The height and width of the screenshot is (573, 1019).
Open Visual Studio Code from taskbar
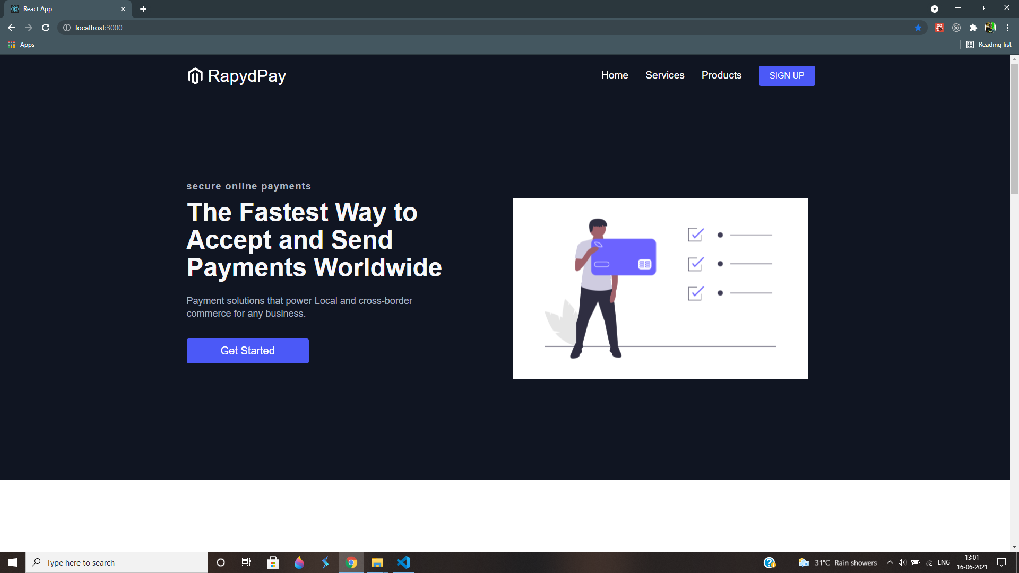pyautogui.click(x=403, y=562)
